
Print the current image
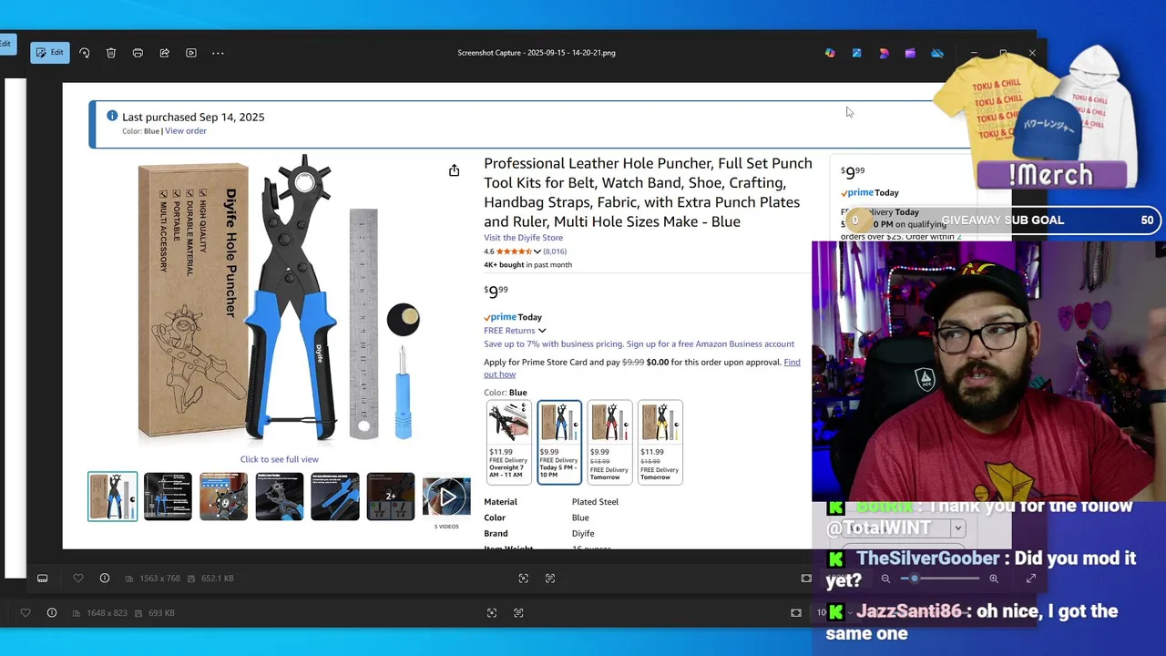coord(138,53)
